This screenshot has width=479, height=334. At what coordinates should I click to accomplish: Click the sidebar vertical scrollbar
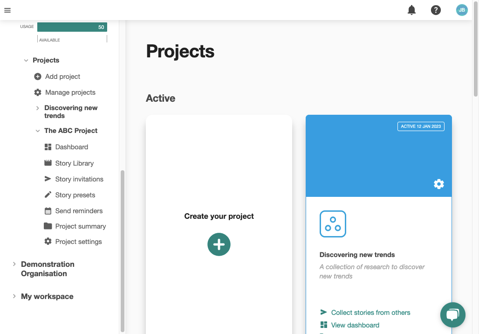[123, 251]
